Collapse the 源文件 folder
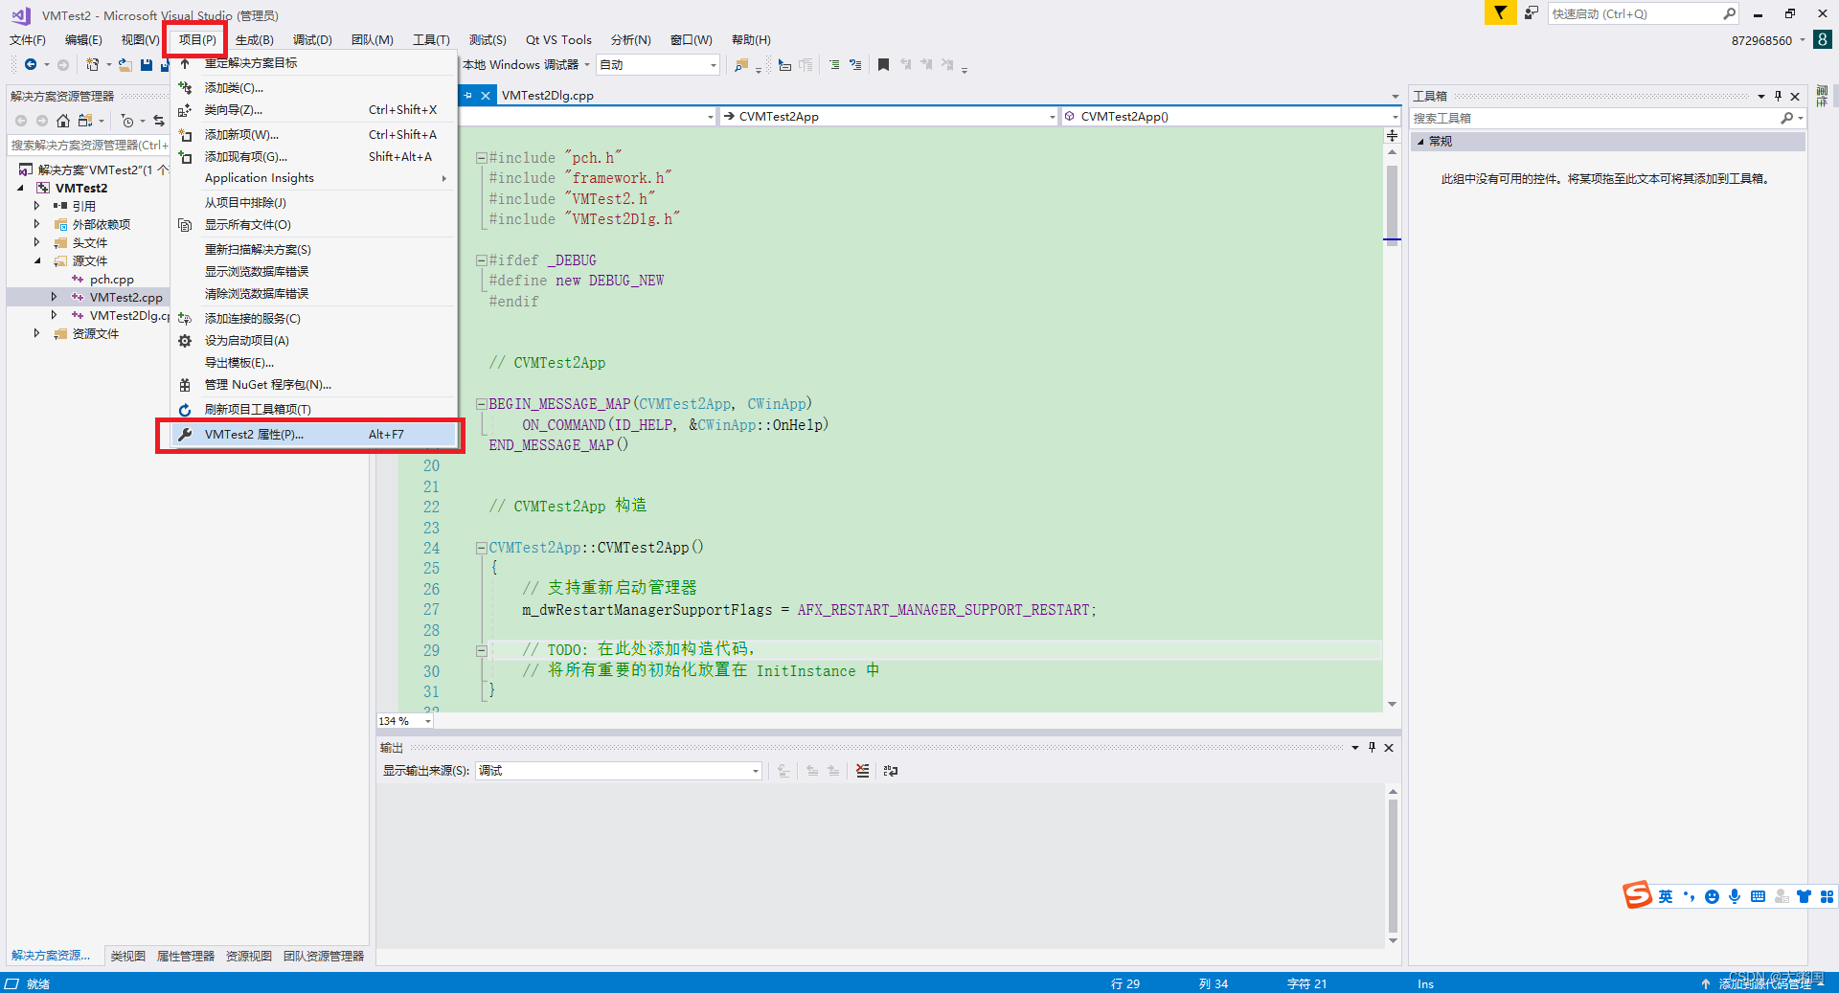This screenshot has height=993, width=1839. point(37,260)
